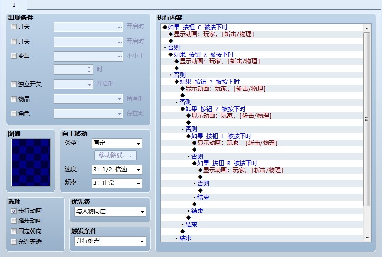The height and width of the screenshot is (257, 382).
Task: Open the second switch selector ellipsis field
Action: tap(88, 42)
